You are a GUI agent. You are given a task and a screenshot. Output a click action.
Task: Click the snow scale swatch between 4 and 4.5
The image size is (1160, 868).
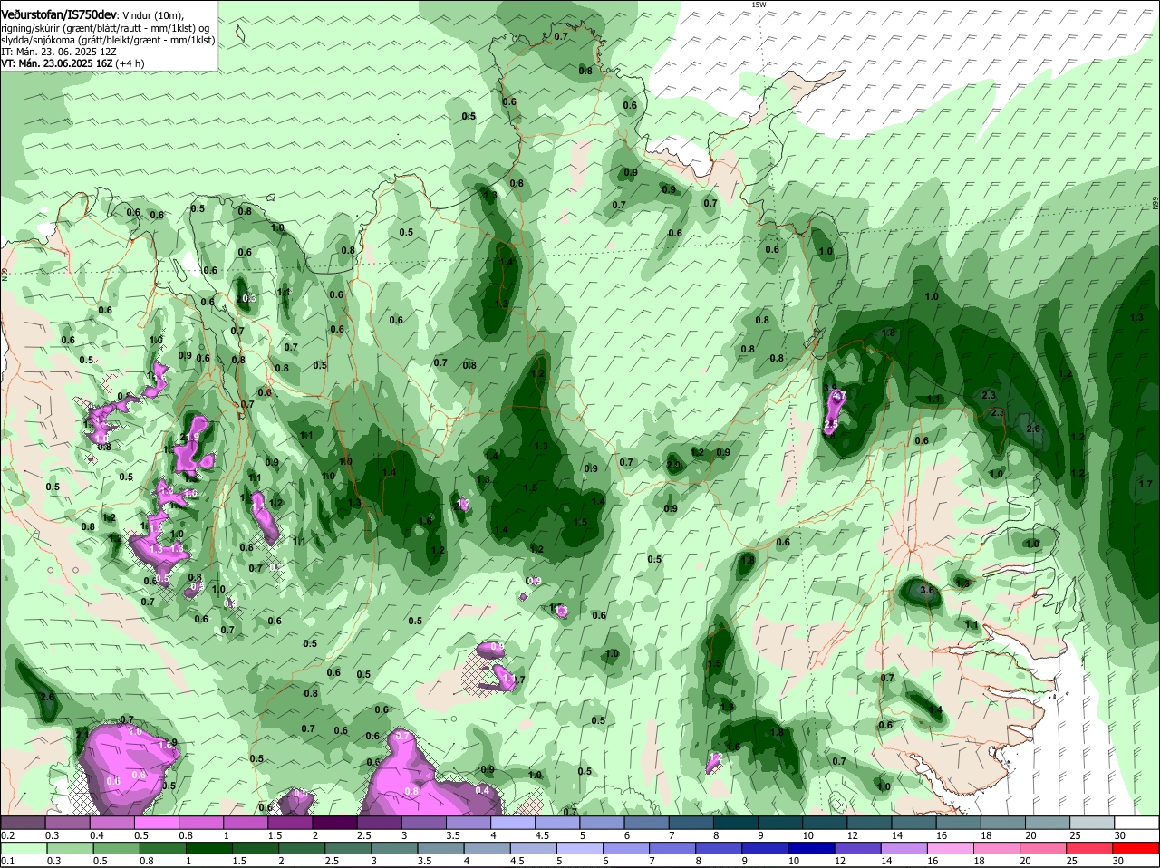pos(514,823)
